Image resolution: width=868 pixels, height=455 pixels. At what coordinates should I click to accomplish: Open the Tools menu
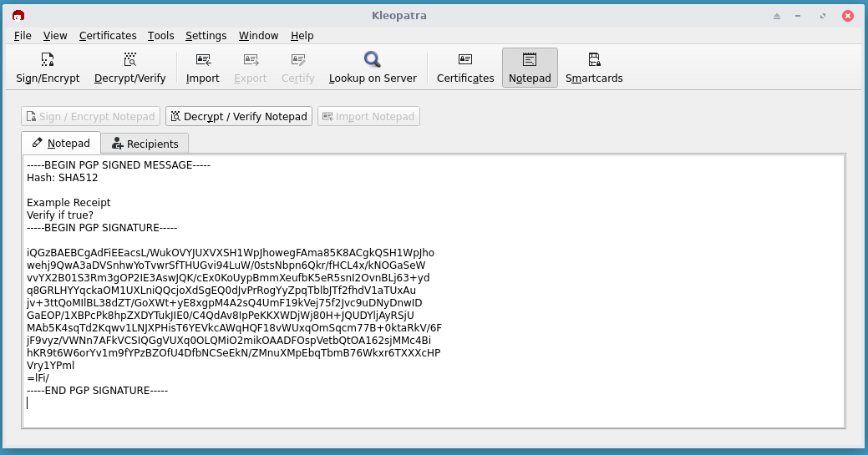click(161, 35)
